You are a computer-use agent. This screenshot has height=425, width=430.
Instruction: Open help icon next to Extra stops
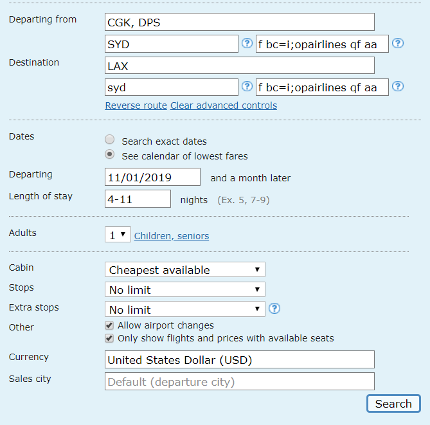(274, 309)
